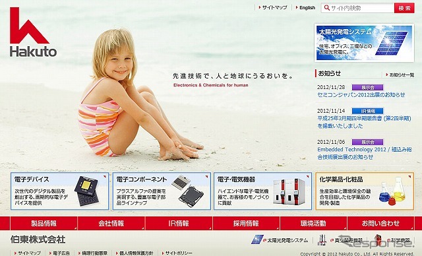The height and width of the screenshot is (256, 422).
Task: Click the 展示会 tag dated 2012/11/28
Action: click(x=368, y=88)
